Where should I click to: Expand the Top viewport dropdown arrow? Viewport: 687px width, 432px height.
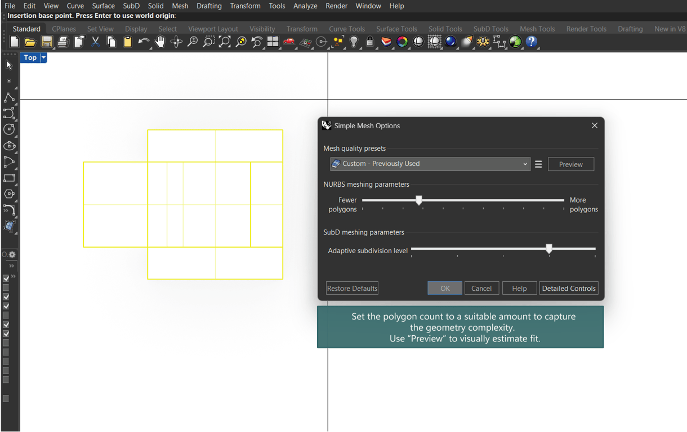(43, 57)
